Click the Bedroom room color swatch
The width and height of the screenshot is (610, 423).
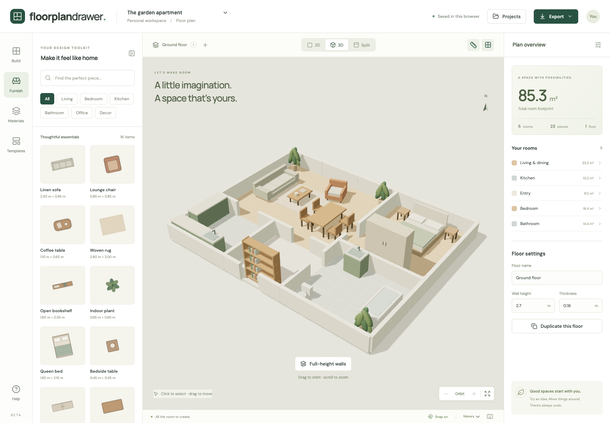514,209
